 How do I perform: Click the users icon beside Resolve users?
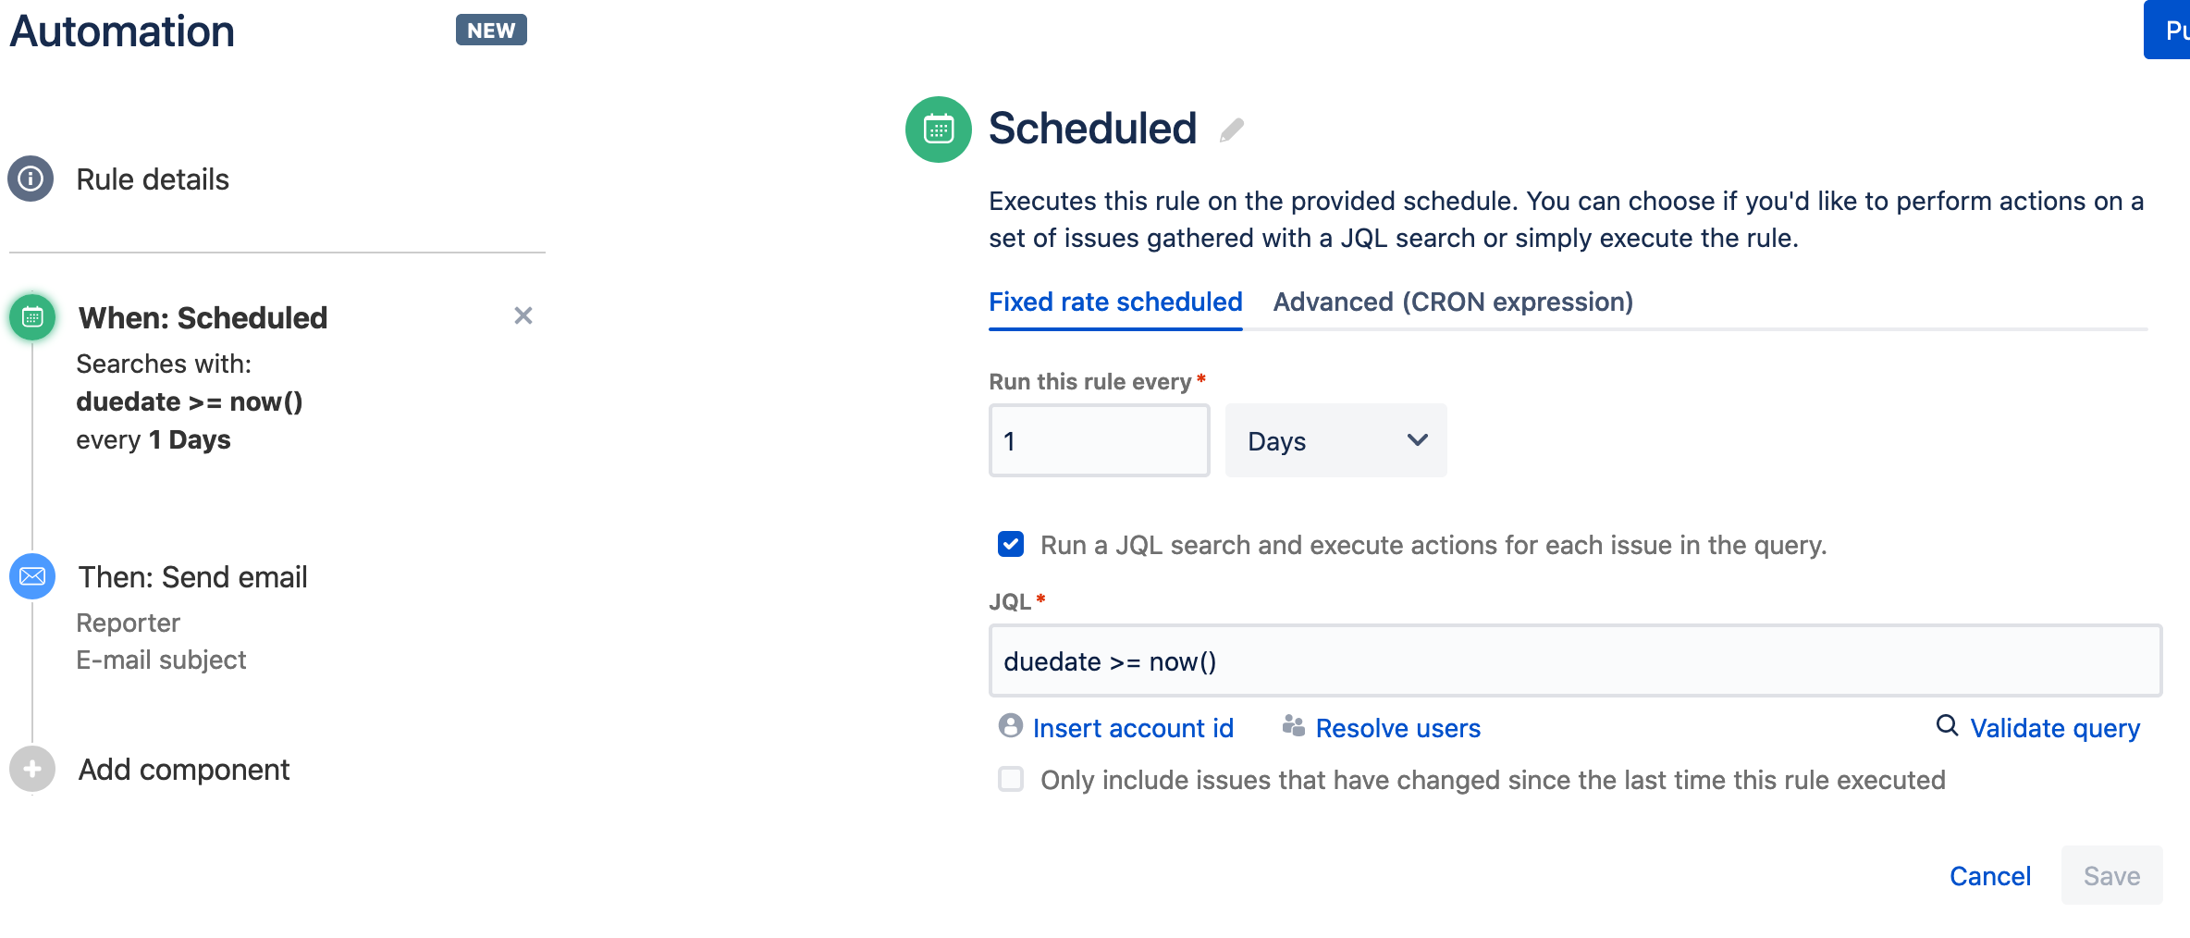[x=1293, y=728]
